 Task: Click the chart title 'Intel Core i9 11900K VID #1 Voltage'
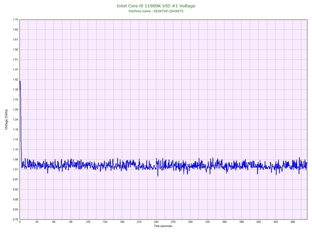156,6
